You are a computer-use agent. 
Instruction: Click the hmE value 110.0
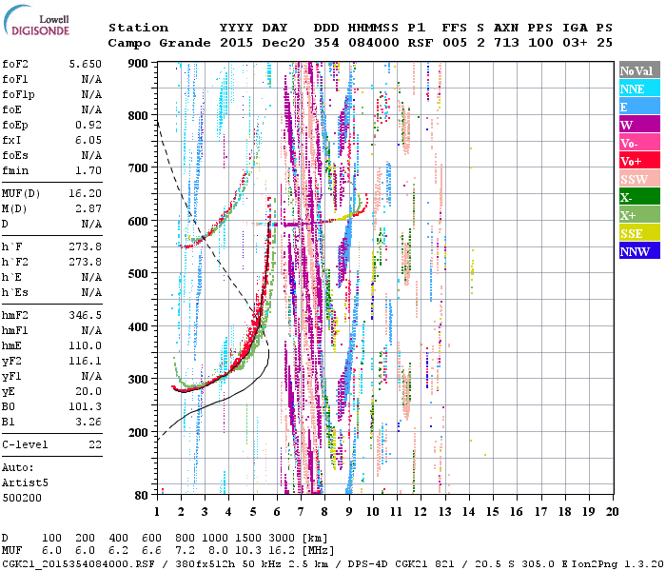[86, 345]
